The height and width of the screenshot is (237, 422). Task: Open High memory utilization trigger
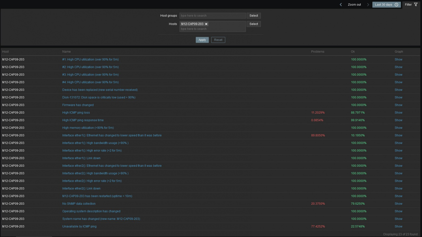[x=88, y=128]
